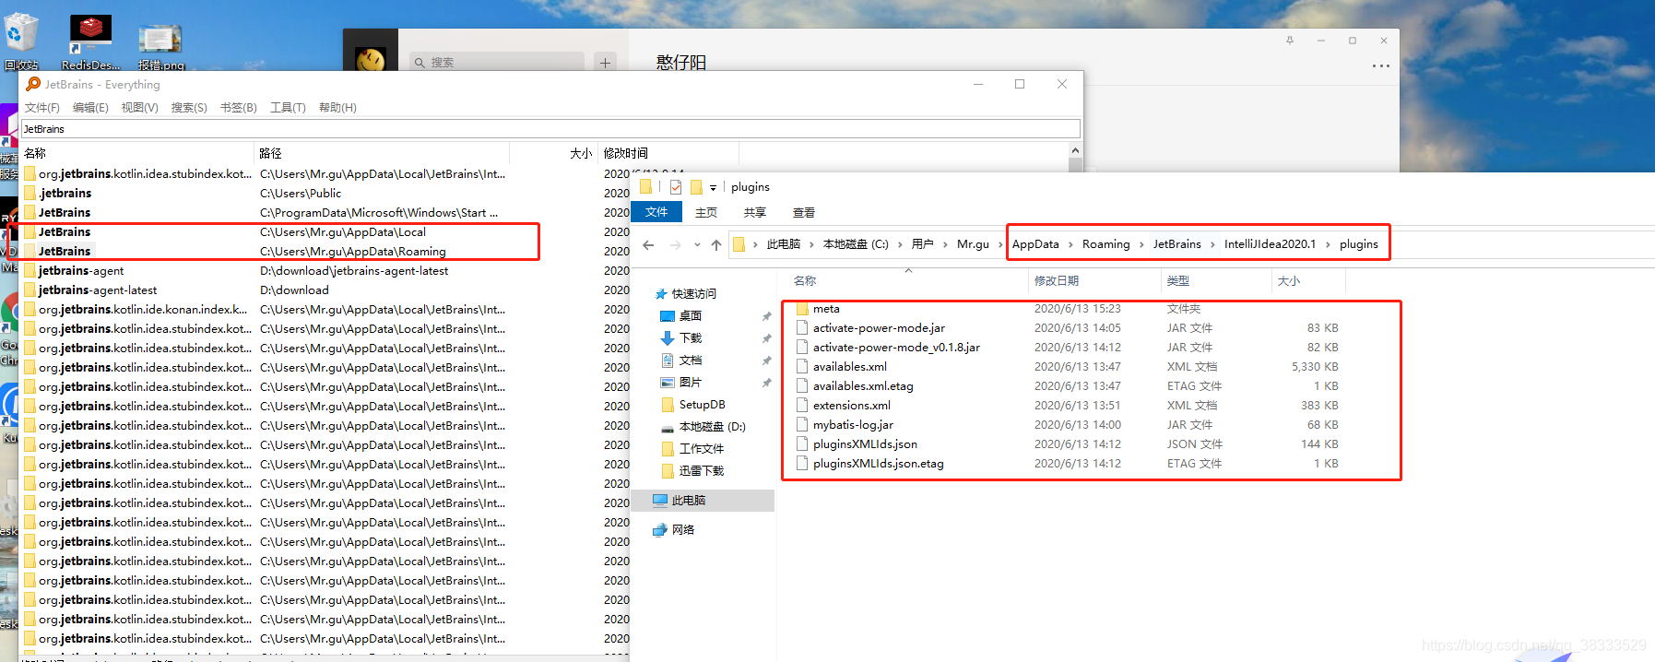Select the jetbrains-agent-latest result row
Viewport: 1655px width, 662px height.
pyautogui.click(x=98, y=290)
